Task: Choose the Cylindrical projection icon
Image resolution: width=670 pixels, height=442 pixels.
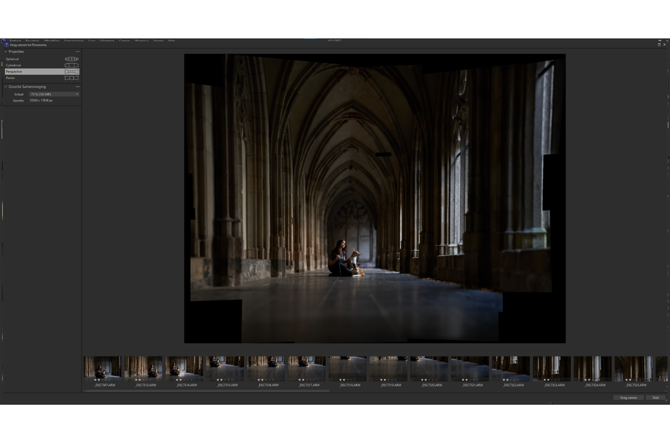Action: pyautogui.click(x=72, y=65)
